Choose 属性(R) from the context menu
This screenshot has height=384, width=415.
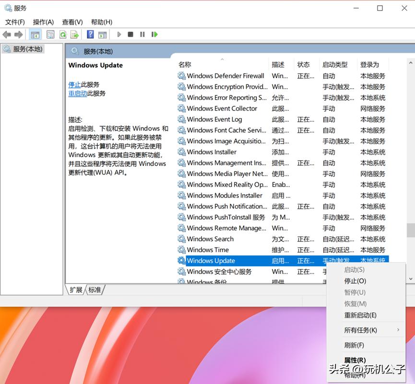[354, 360]
